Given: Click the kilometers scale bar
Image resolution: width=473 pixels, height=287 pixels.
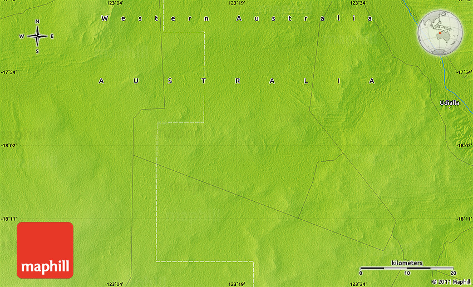Looking at the screenshot, I should tap(407, 268).
